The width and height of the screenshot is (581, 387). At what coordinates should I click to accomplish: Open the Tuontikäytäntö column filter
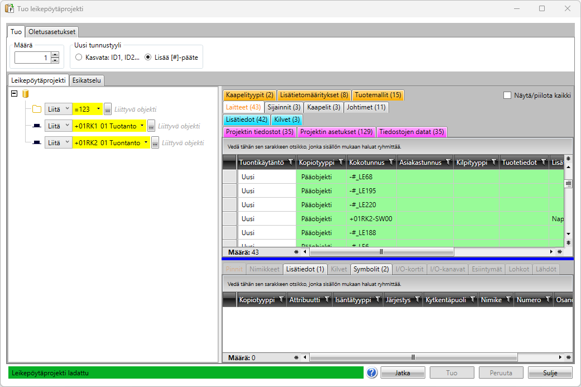290,163
